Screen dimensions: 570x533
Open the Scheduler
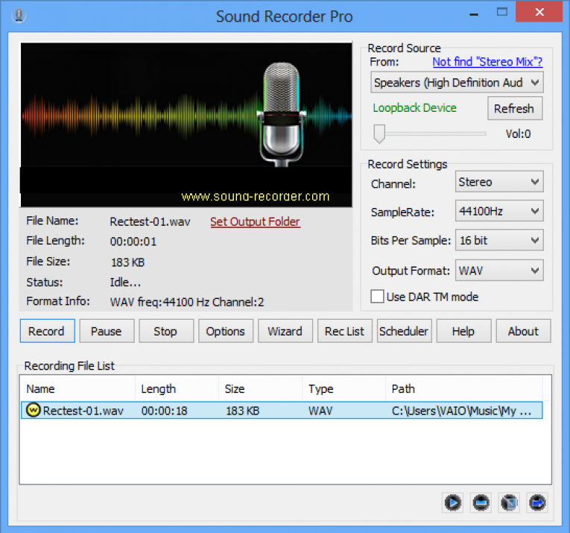coord(405,331)
